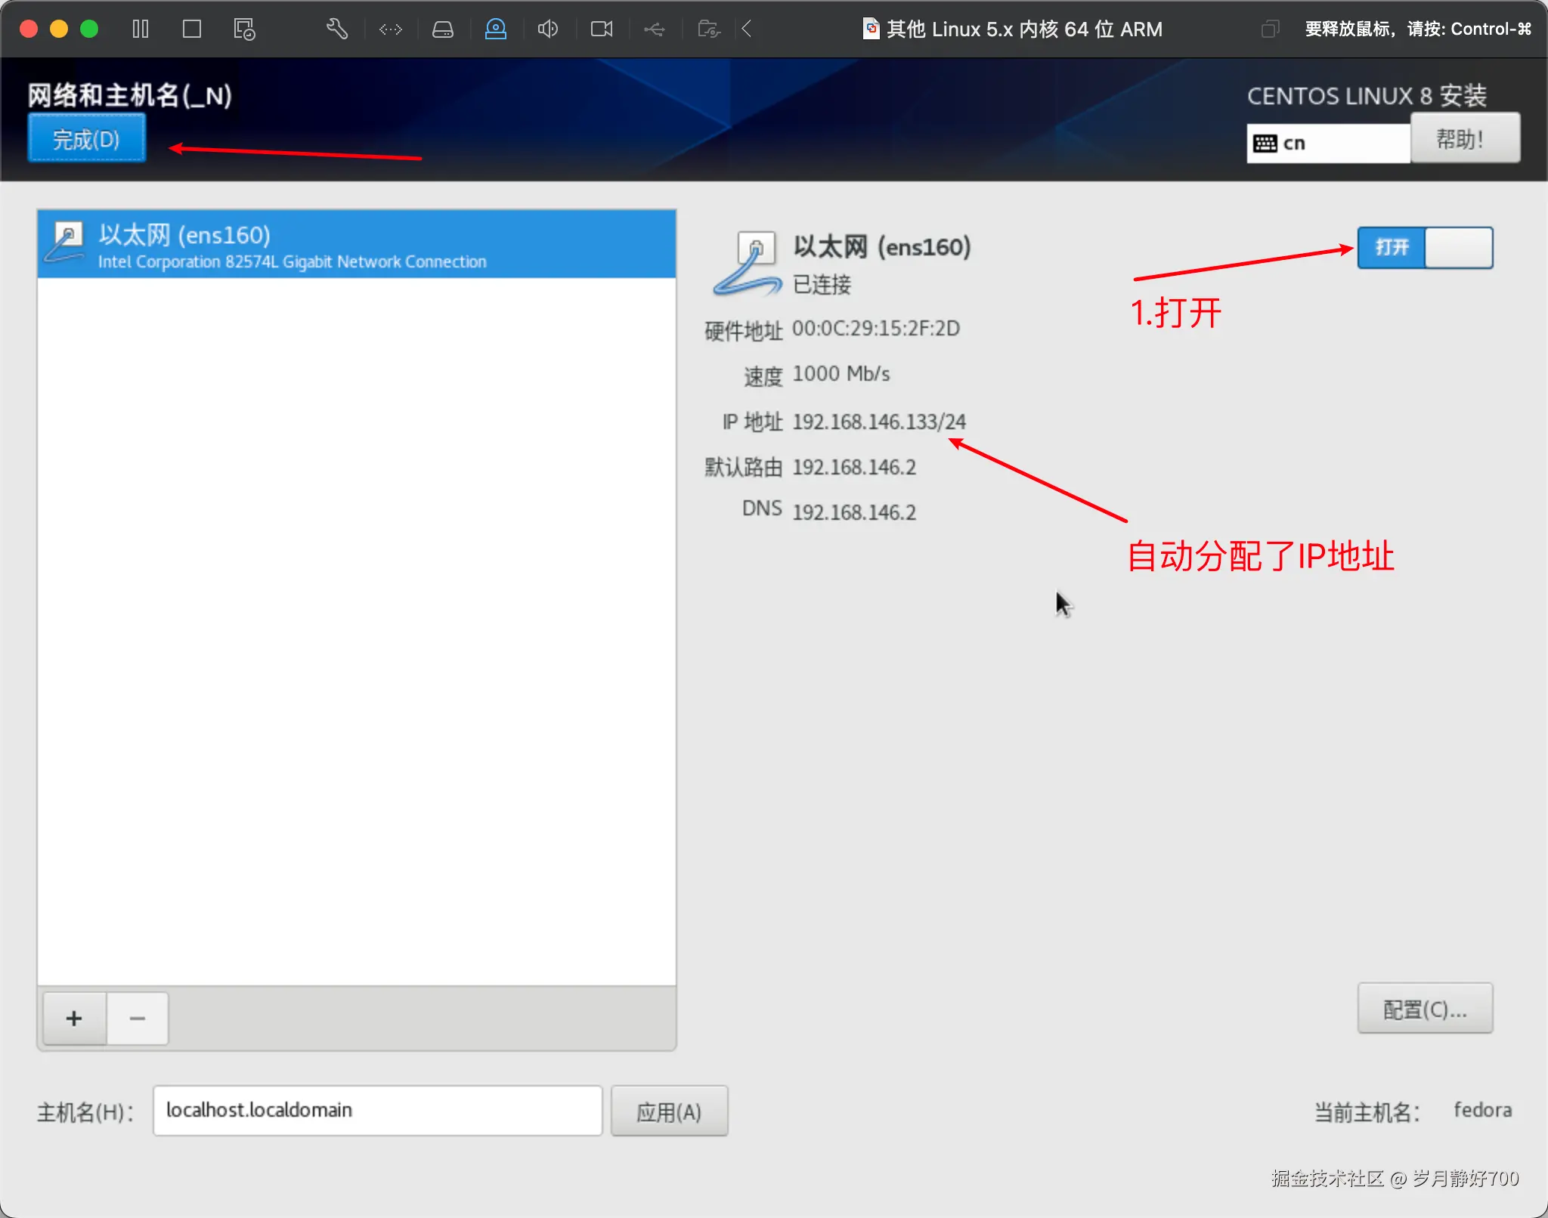This screenshot has height=1218, width=1548.
Task: Select the CD/DVD drive icon
Action: pos(495,29)
